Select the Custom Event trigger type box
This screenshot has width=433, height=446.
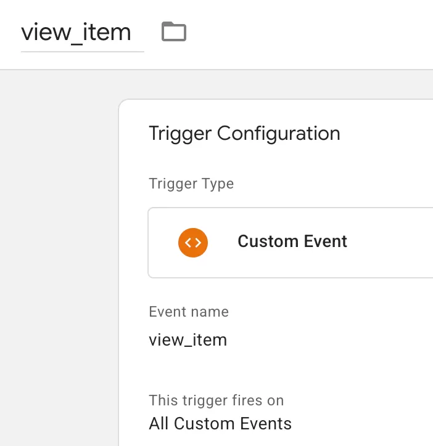291,243
